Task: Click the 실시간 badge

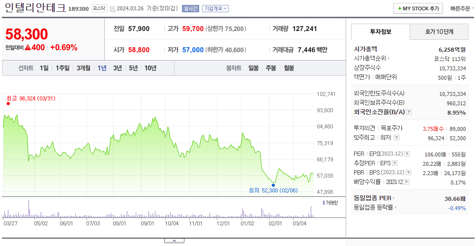Action: pyautogui.click(x=190, y=8)
